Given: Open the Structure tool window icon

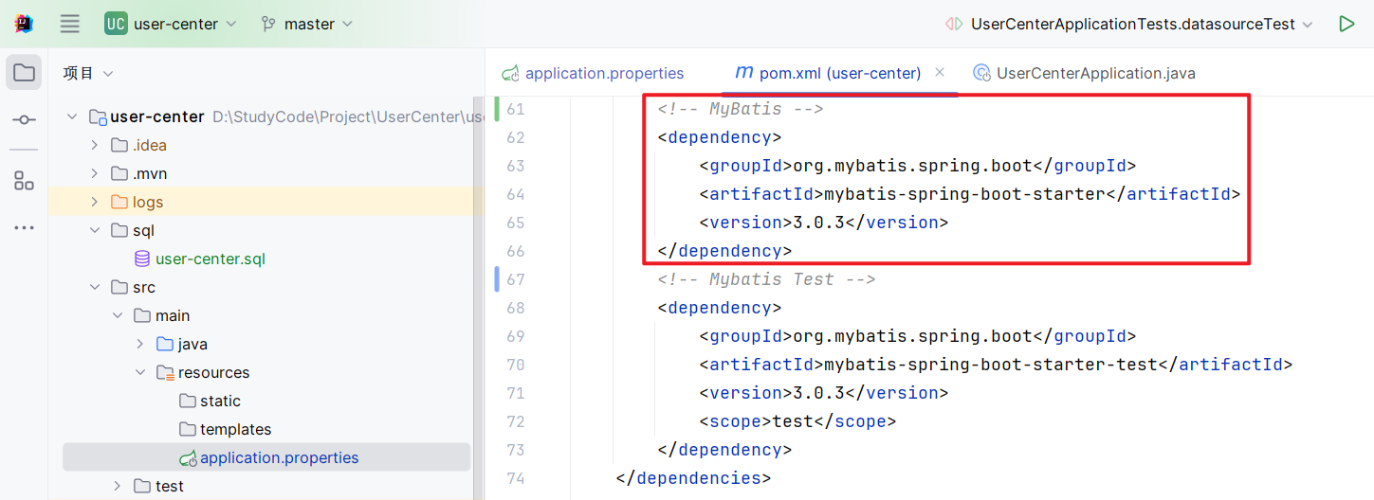Looking at the screenshot, I should click(x=24, y=181).
